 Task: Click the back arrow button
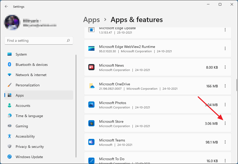coord(6,6)
